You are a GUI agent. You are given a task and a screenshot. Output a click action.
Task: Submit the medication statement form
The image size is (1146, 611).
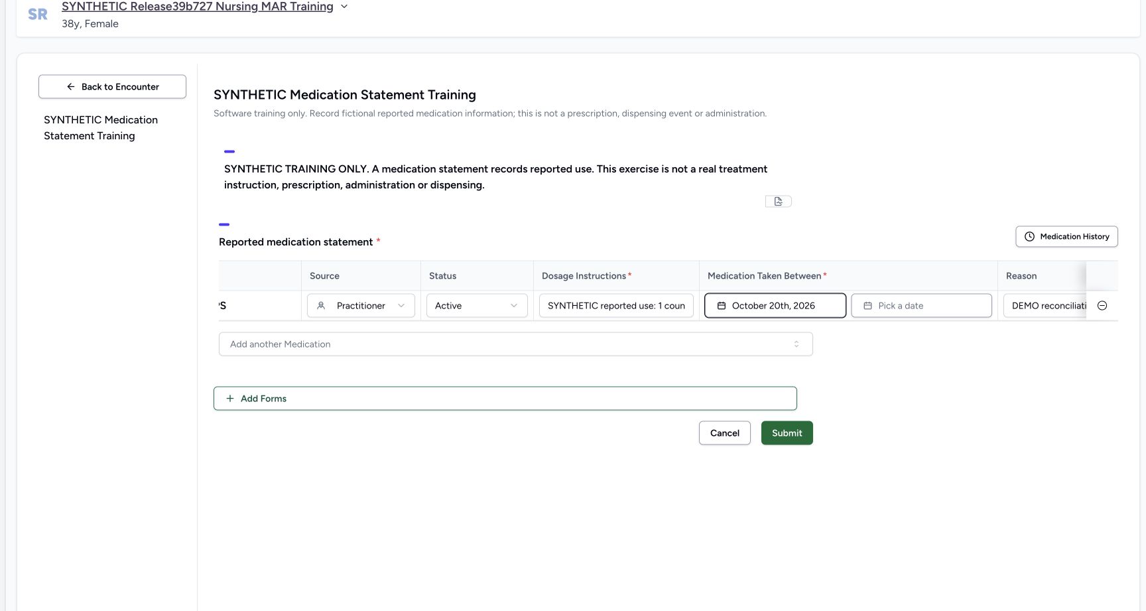(787, 433)
